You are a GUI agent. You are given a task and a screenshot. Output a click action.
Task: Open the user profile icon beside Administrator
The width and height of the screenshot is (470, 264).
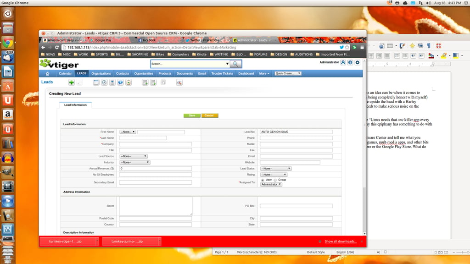pos(343,62)
